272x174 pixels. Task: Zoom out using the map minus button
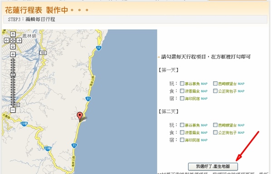tap(13, 110)
